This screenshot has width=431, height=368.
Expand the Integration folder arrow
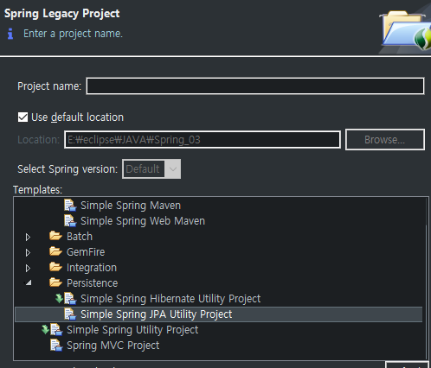28,268
